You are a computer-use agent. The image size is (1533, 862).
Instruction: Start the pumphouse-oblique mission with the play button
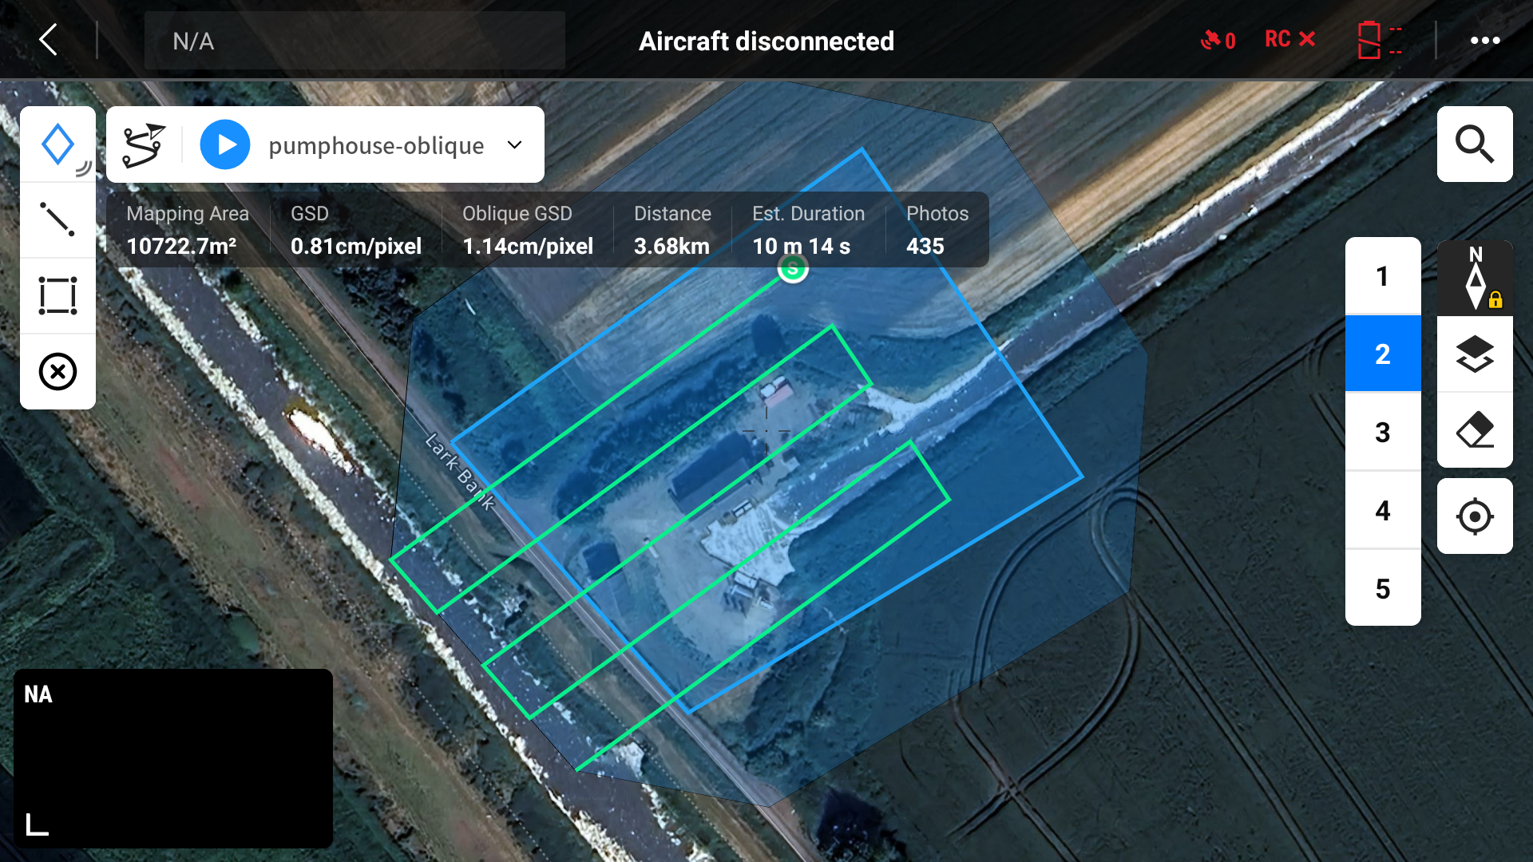225,145
